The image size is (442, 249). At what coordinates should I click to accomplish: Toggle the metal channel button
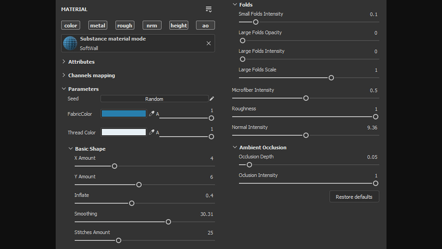[98, 25]
